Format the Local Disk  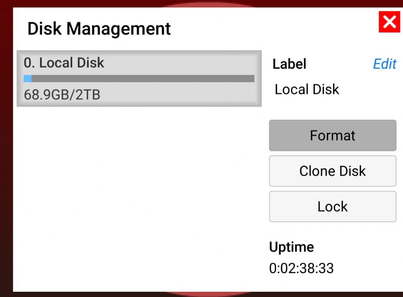pyautogui.click(x=332, y=135)
